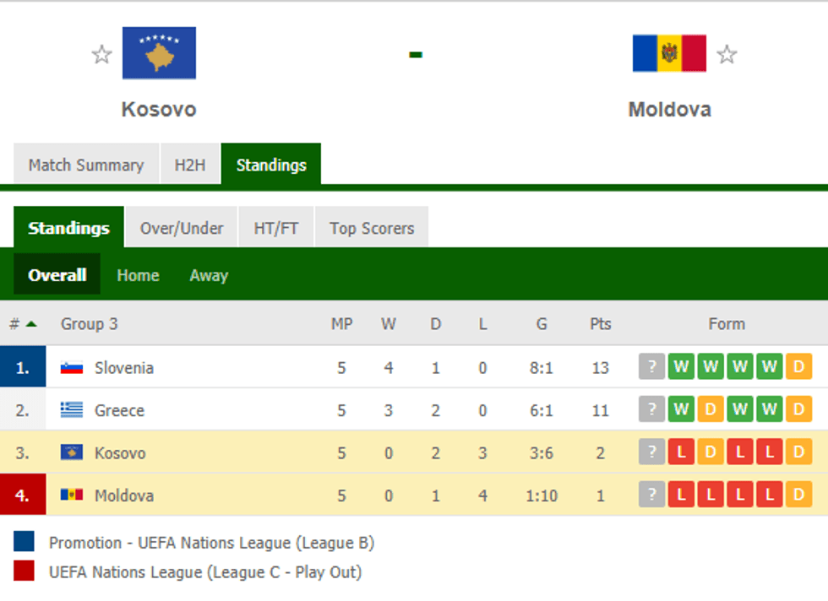Show the Top Scorers tab
828x601 pixels.
tap(372, 228)
